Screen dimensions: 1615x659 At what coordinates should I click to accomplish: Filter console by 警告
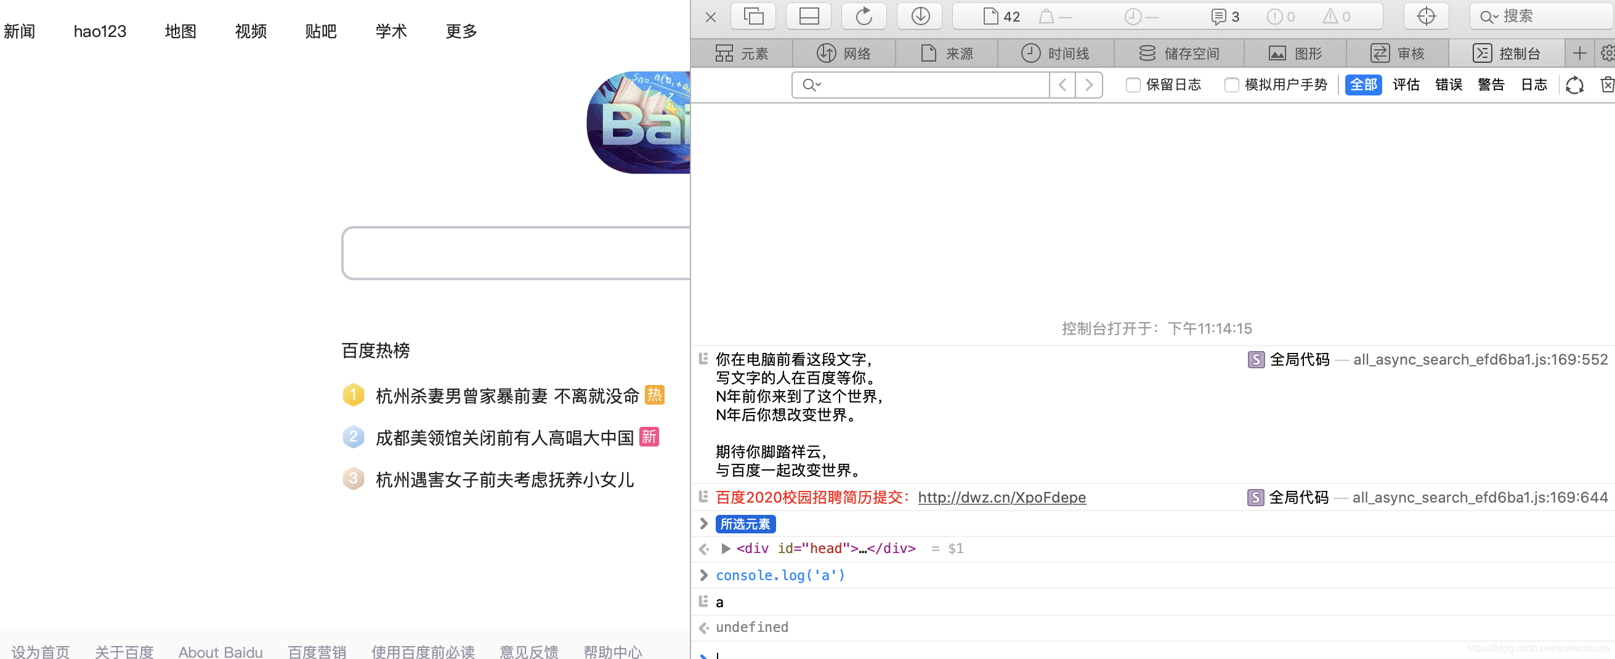[x=1491, y=84]
